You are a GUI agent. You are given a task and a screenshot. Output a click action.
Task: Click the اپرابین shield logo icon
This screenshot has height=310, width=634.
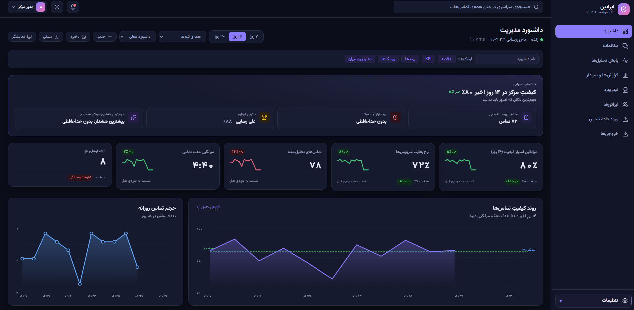tap(623, 9)
